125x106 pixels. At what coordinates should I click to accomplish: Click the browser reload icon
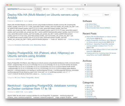tap(81, 5)
